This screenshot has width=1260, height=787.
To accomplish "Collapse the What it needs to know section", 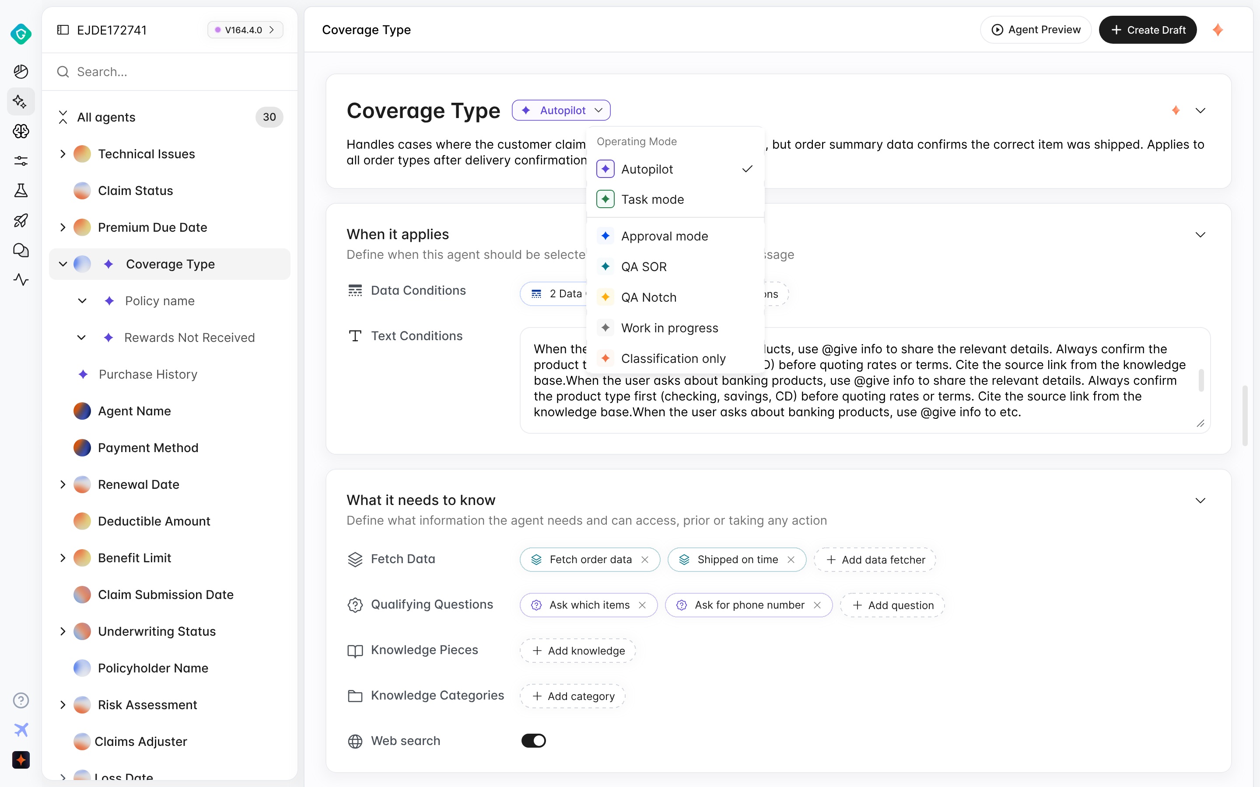I will coord(1200,501).
